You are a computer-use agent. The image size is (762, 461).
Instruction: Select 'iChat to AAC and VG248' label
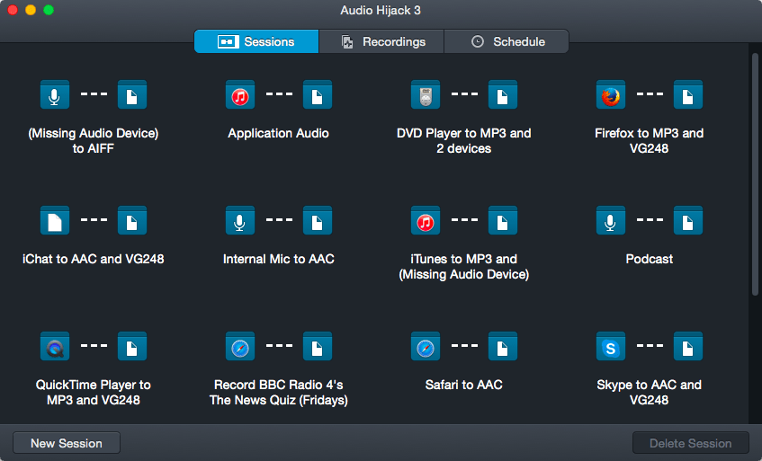click(94, 259)
